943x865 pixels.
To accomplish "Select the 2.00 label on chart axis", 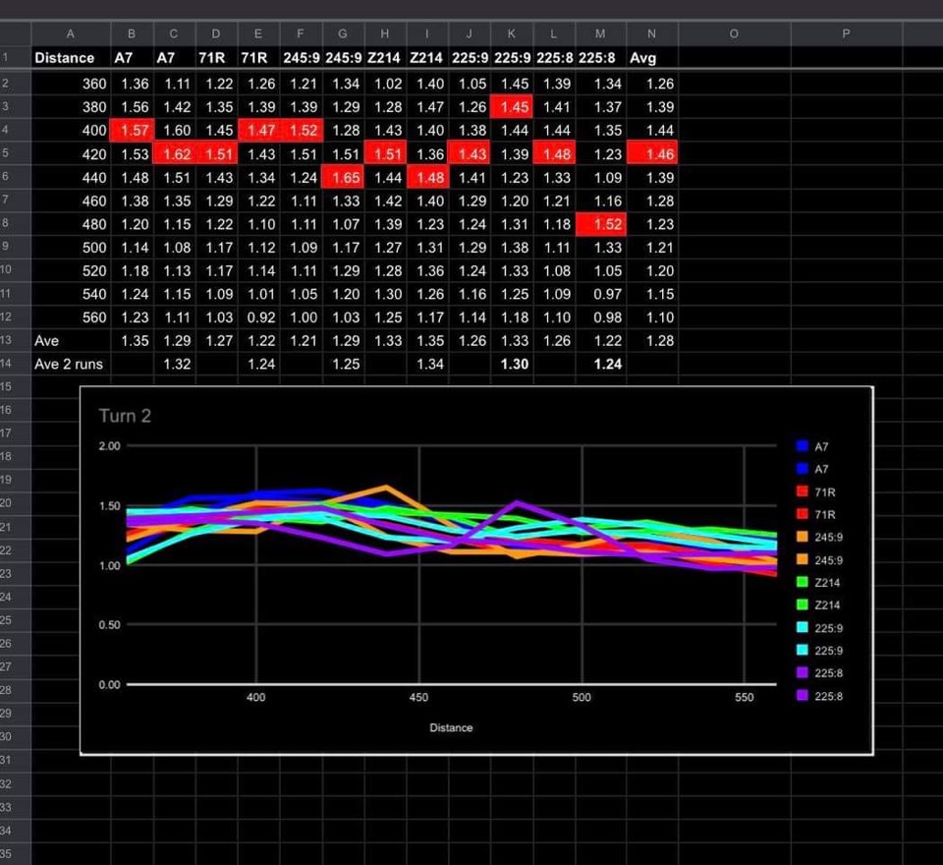I will click(109, 446).
